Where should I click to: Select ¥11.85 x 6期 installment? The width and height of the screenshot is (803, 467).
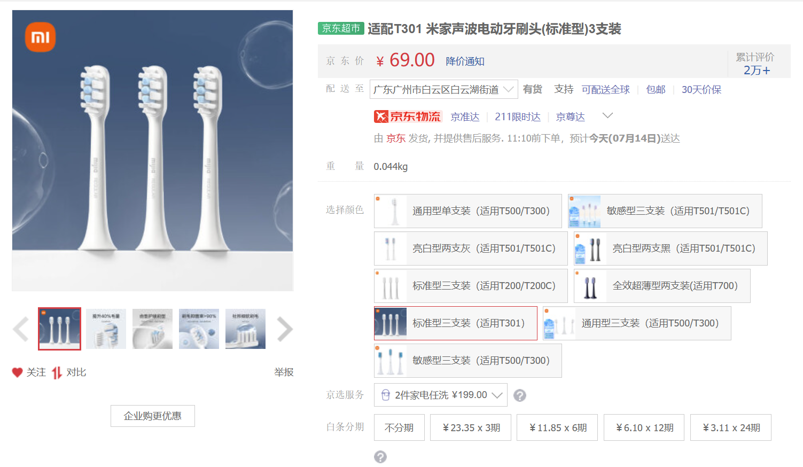point(557,427)
